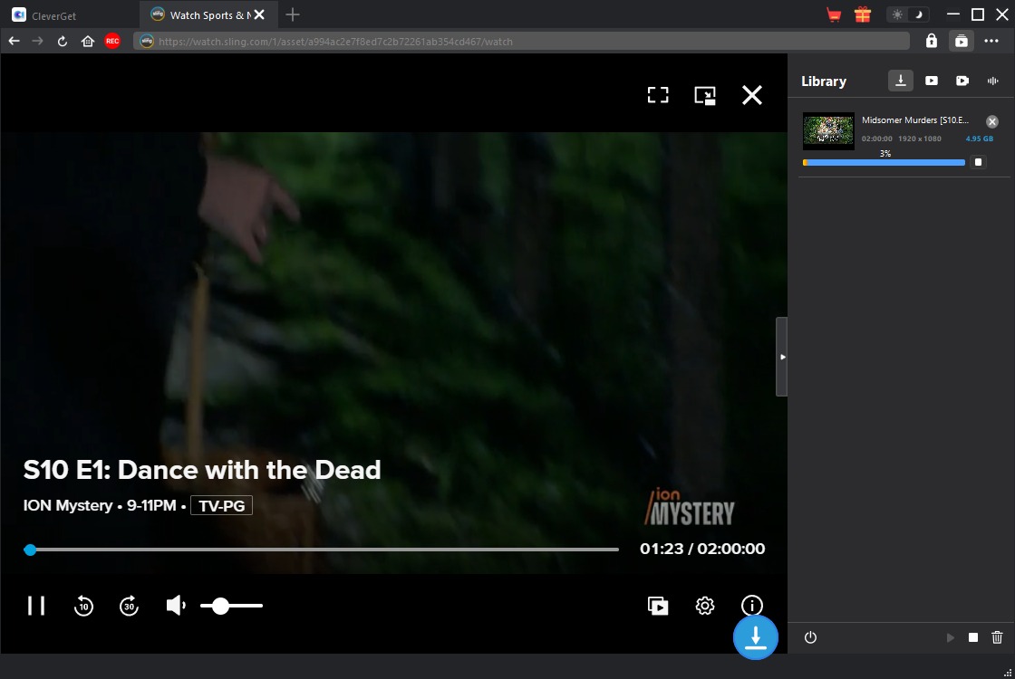The image size is (1015, 679).
Task: Start screen recording with the red REC button
Action: [x=112, y=41]
